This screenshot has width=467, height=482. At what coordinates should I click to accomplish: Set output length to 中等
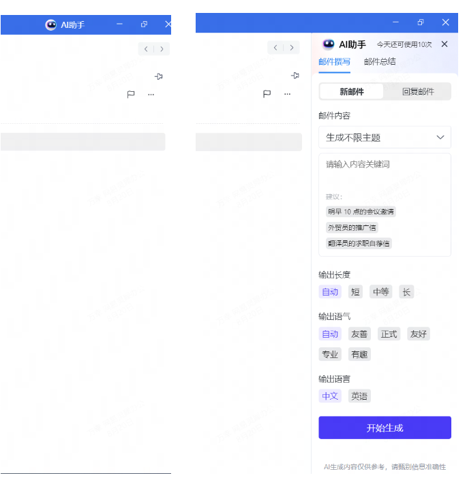pyautogui.click(x=381, y=292)
